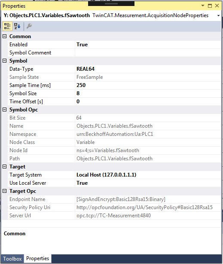Toggle the Enabled value True

click(x=148, y=45)
